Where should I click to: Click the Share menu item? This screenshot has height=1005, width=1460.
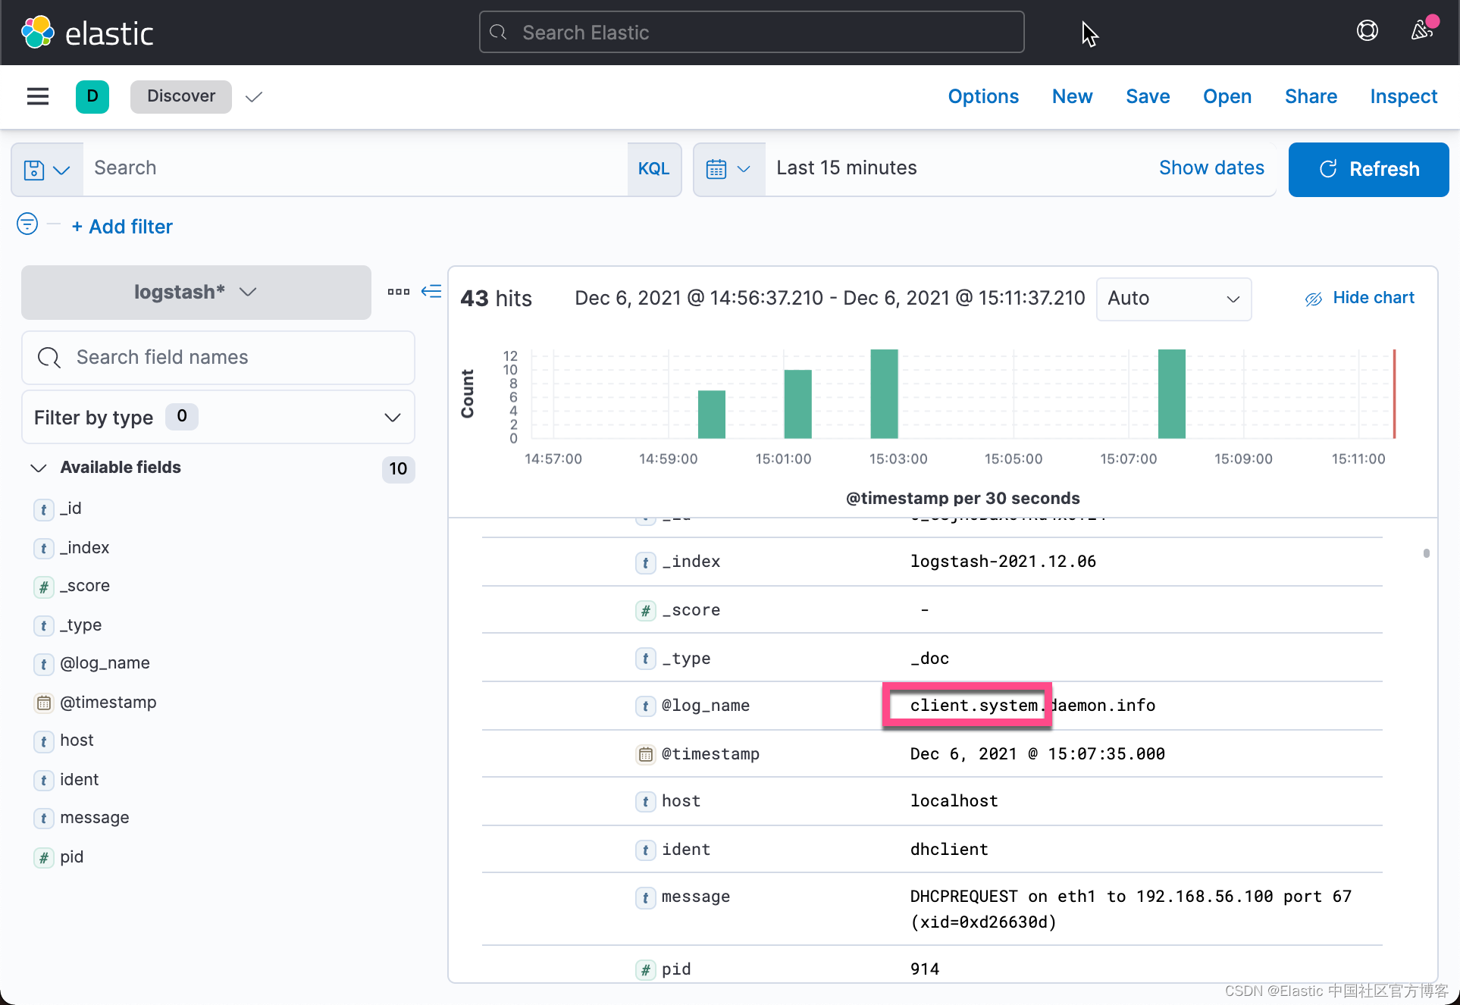pos(1310,96)
